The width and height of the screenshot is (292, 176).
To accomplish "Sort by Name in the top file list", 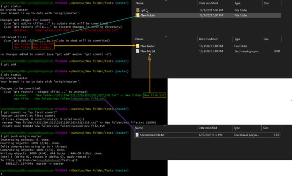I will [139, 3].
